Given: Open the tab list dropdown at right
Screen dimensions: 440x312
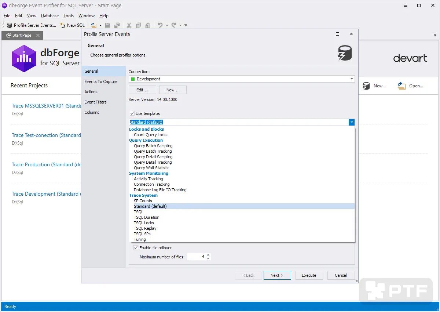Looking at the screenshot, I should pyautogui.click(x=435, y=35).
